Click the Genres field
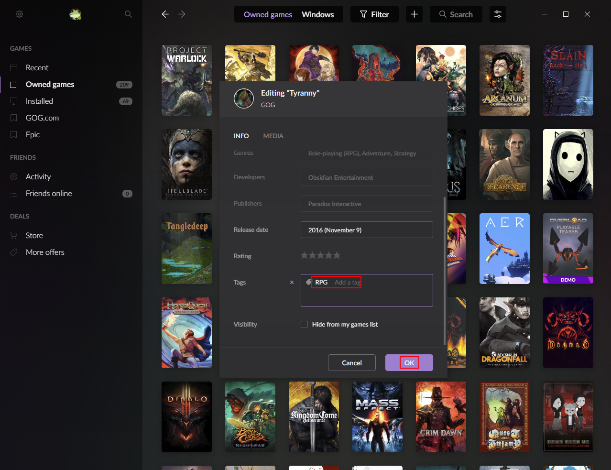 pyautogui.click(x=367, y=153)
